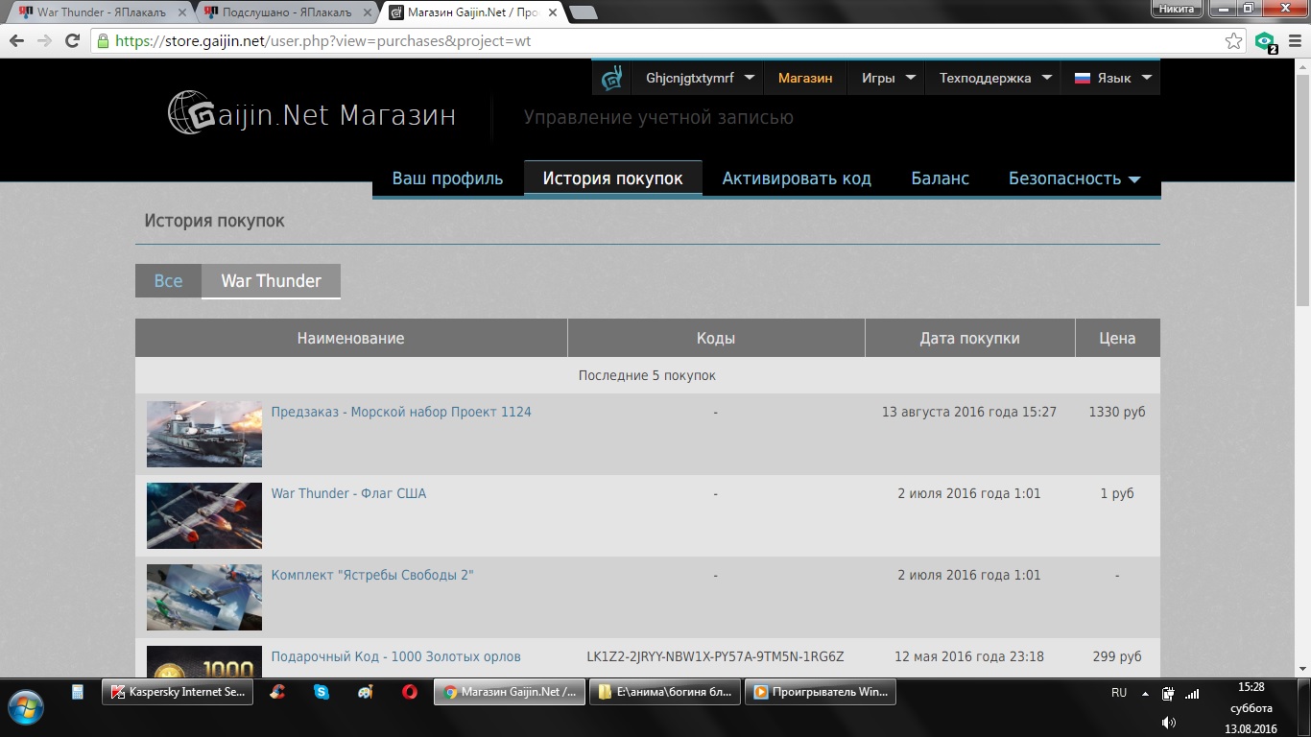Image resolution: width=1311 pixels, height=737 pixels.
Task: Go to the Баланс tab
Action: [941, 178]
